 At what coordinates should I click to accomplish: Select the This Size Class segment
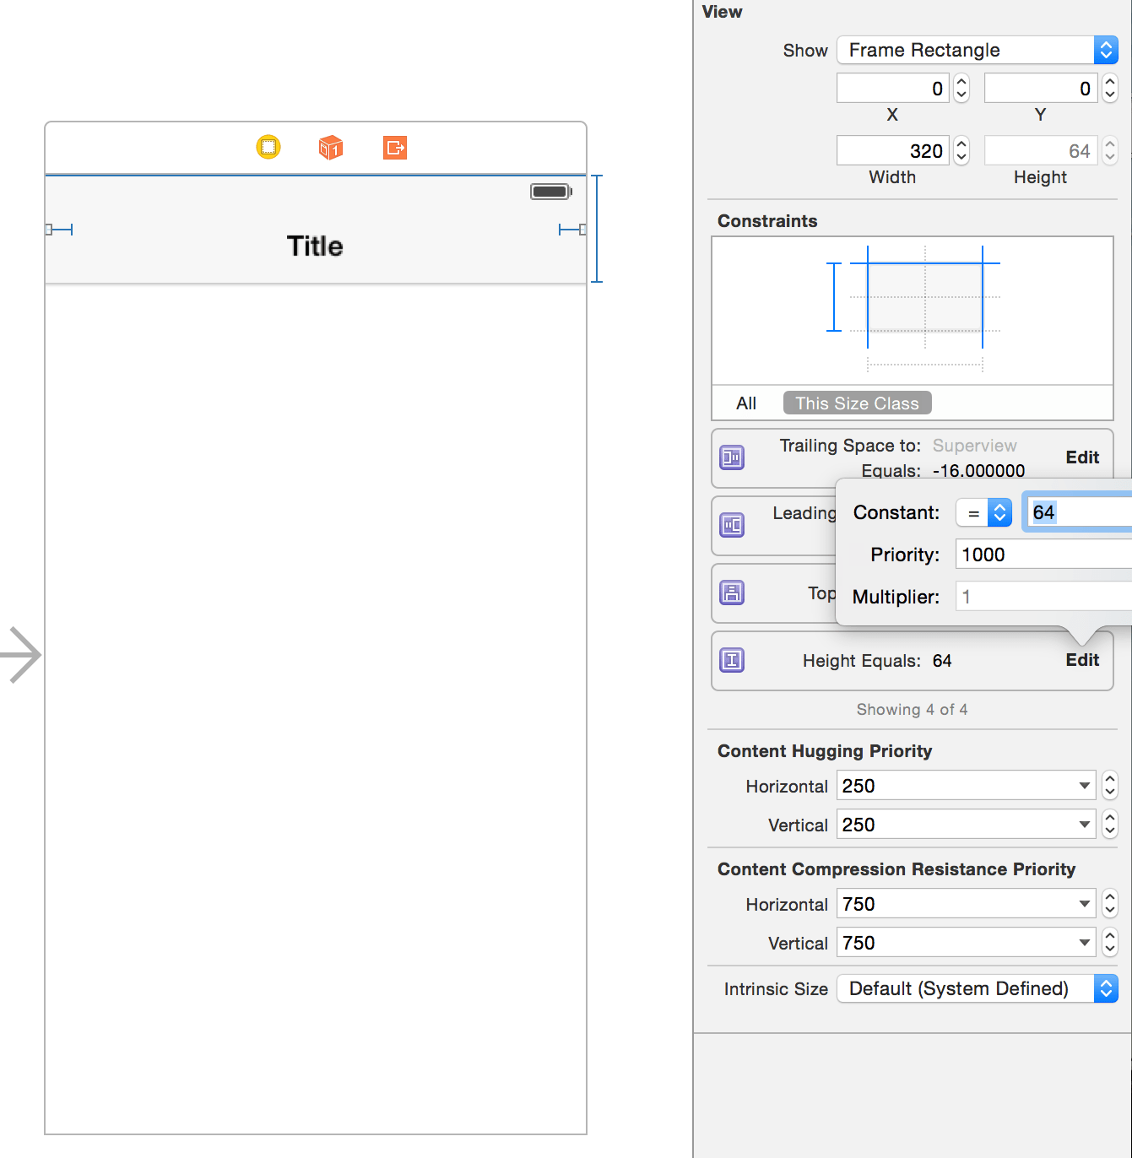click(857, 403)
